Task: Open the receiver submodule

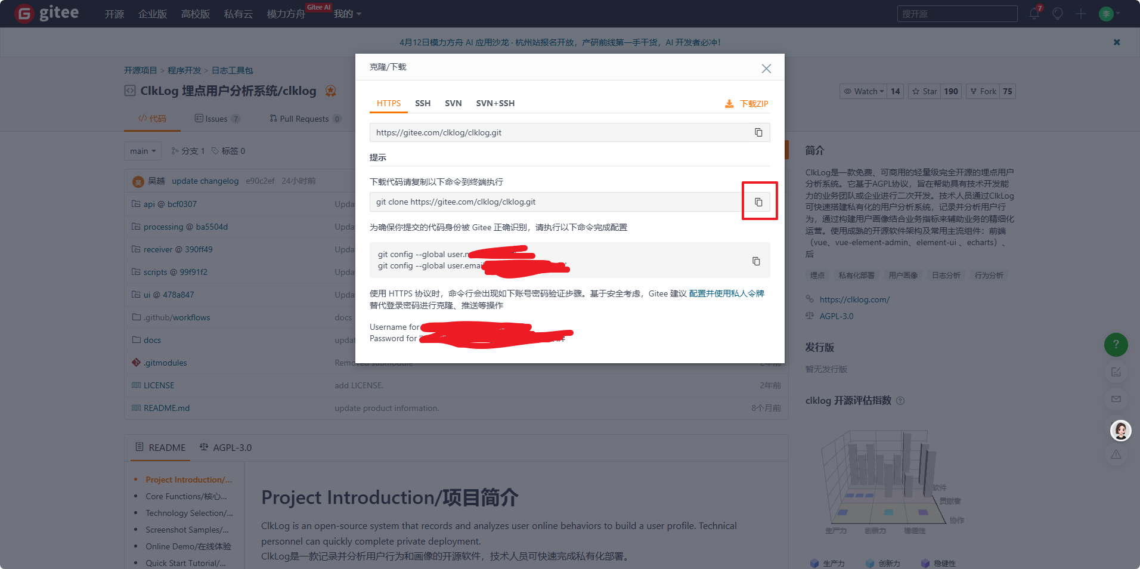Action: click(178, 249)
